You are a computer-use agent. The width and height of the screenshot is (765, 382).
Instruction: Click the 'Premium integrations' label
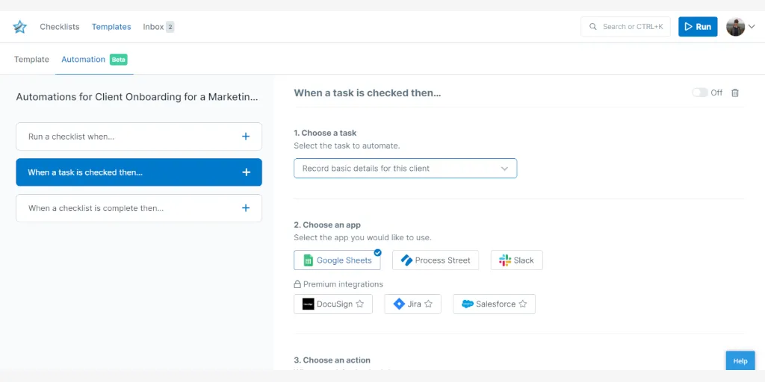tap(343, 284)
